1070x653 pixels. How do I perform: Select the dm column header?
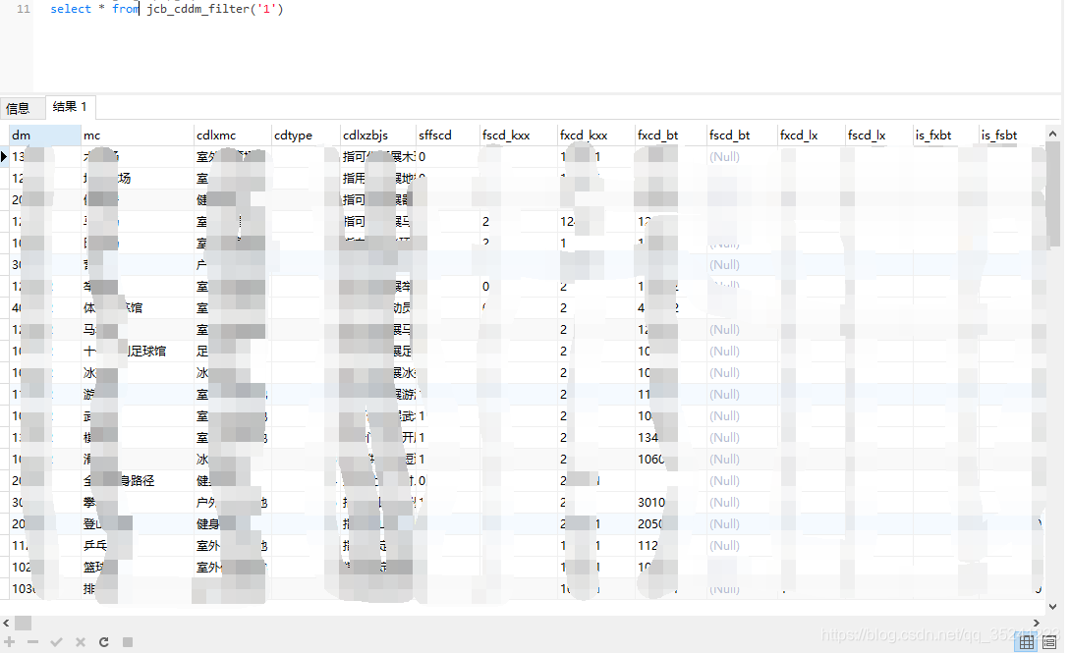click(44, 135)
